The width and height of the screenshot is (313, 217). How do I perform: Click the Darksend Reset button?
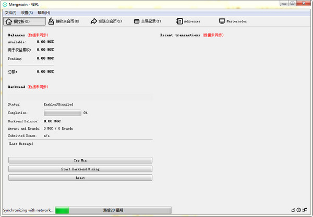[80, 178]
